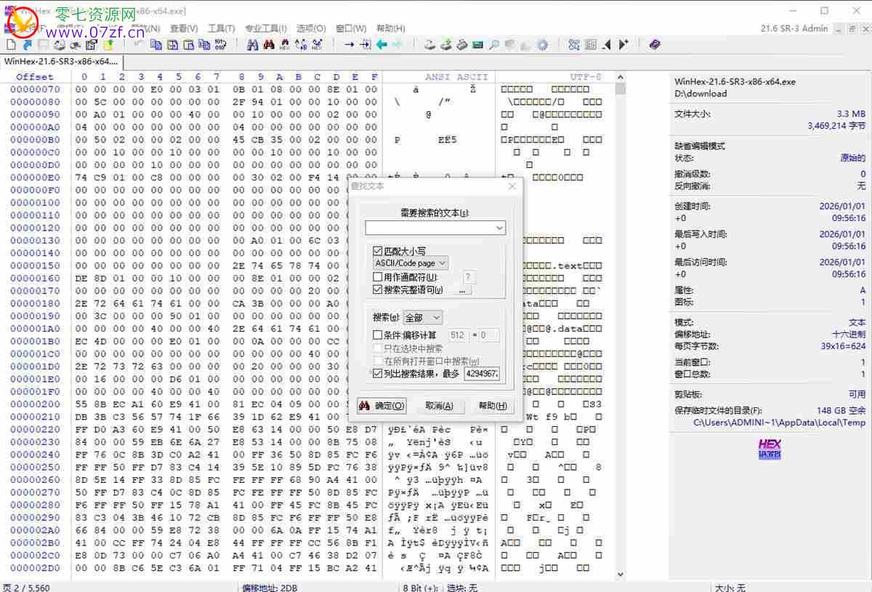872x592 pixels.
Task: Click the 确定(O) button to search
Action: pyautogui.click(x=381, y=405)
